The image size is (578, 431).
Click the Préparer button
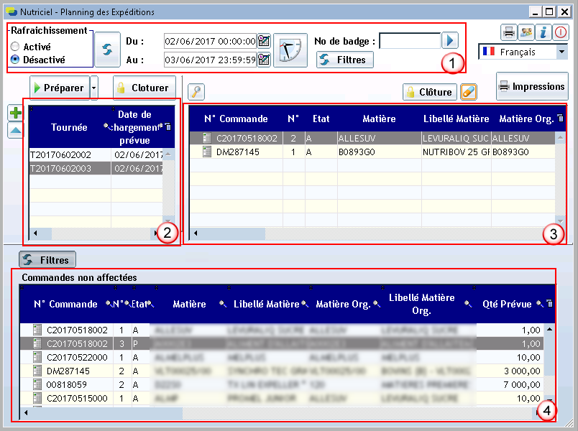tap(60, 88)
